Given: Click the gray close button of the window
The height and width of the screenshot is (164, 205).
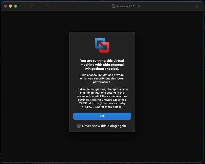Looking at the screenshot, I should 6,6.
